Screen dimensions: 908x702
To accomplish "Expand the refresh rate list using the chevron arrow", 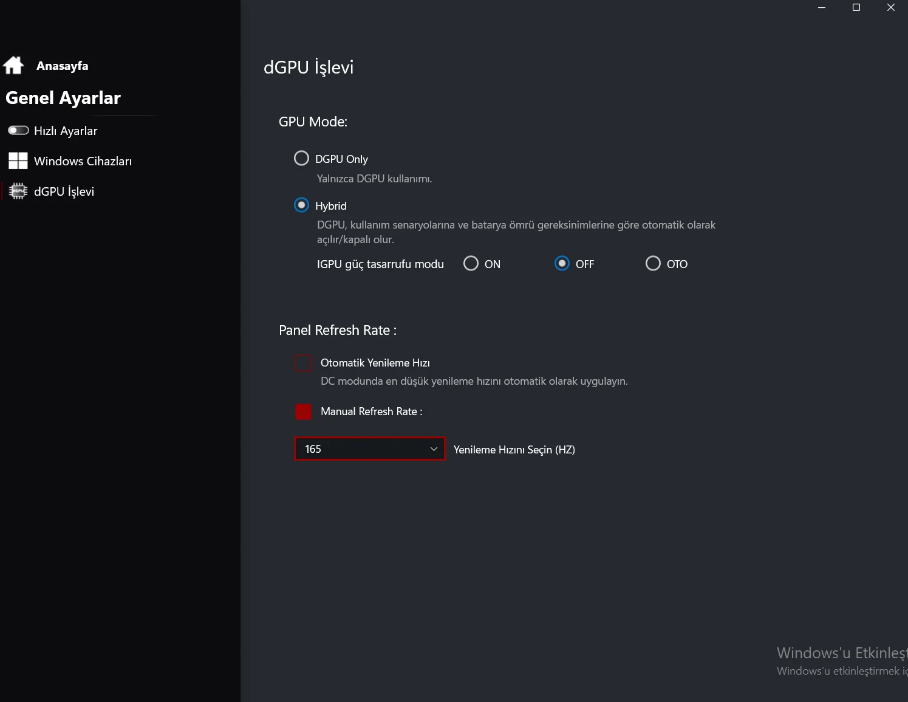I will point(434,449).
